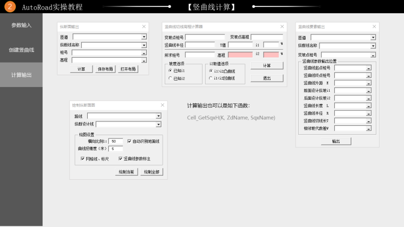Open the 匝道 dropdown in 纵断面输出
This screenshot has height=227, width=404.
coord(144,37)
